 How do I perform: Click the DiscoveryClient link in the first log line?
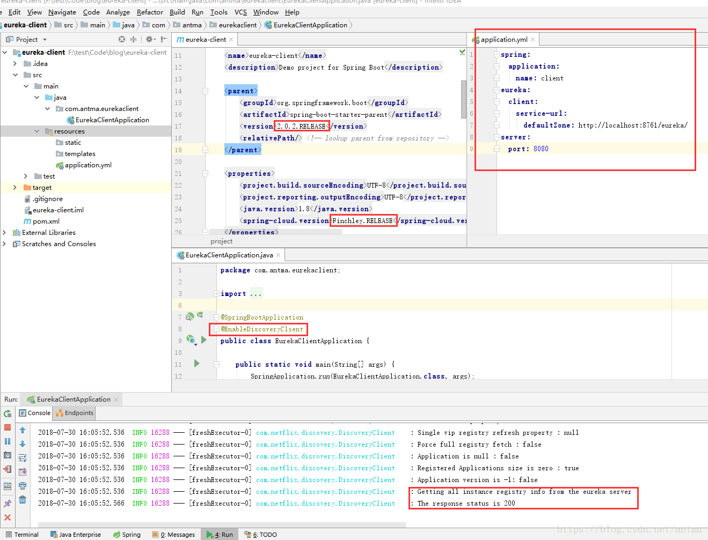(325, 433)
